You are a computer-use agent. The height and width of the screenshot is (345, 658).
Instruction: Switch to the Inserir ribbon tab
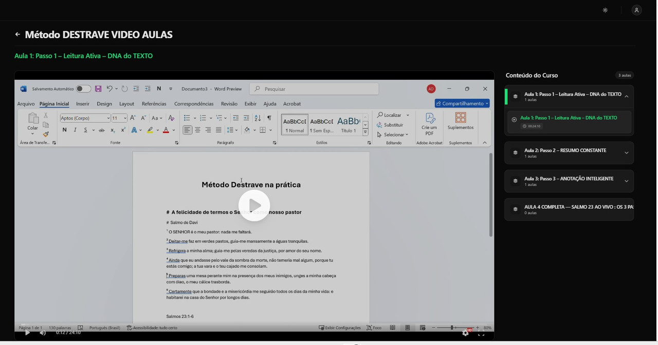coord(83,104)
